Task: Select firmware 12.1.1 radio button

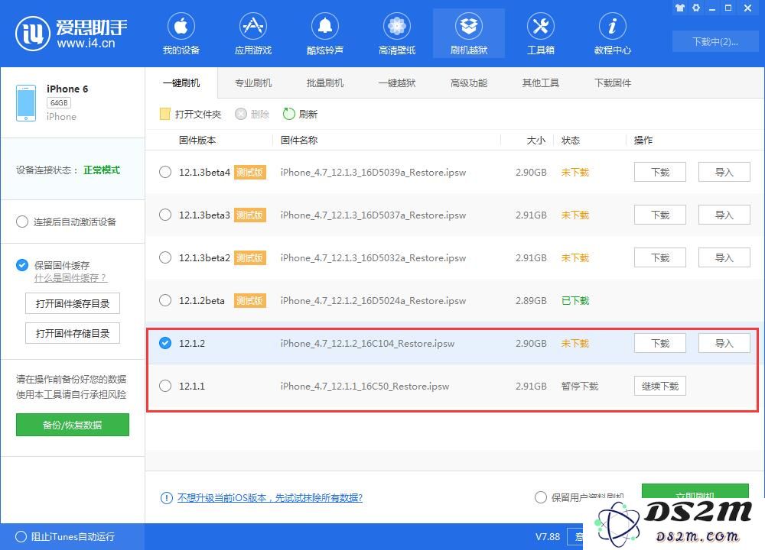Action: pyautogui.click(x=165, y=386)
